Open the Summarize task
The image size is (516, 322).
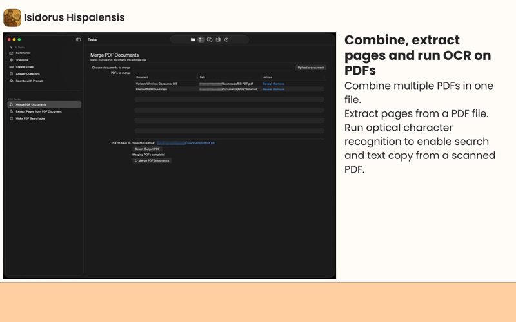[x=23, y=53]
